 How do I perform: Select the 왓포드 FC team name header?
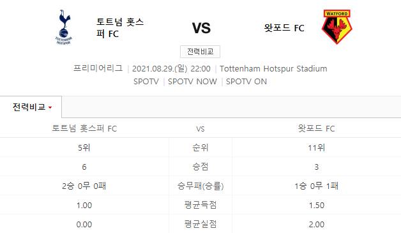tap(284, 28)
